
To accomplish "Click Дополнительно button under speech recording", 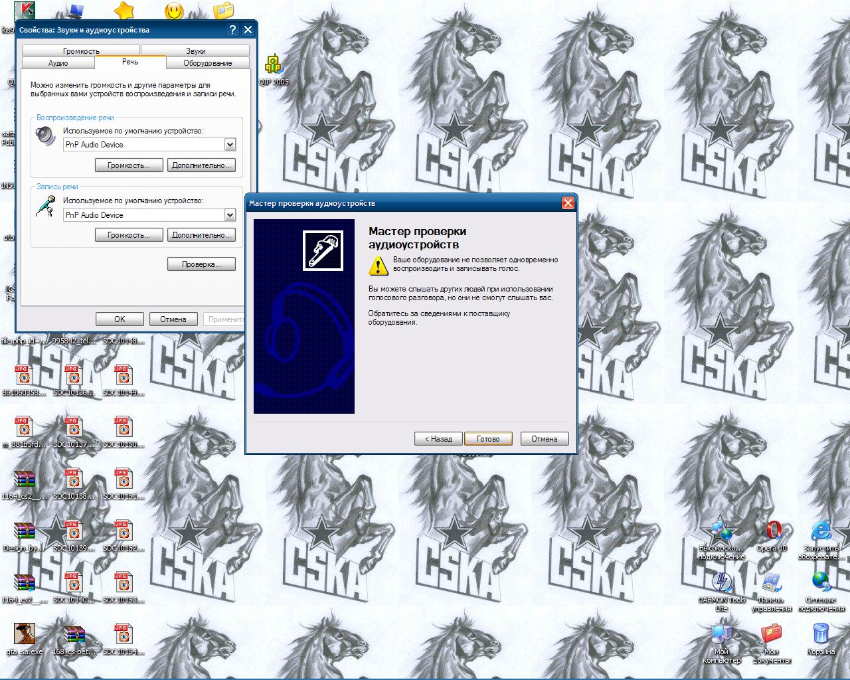I will point(201,235).
